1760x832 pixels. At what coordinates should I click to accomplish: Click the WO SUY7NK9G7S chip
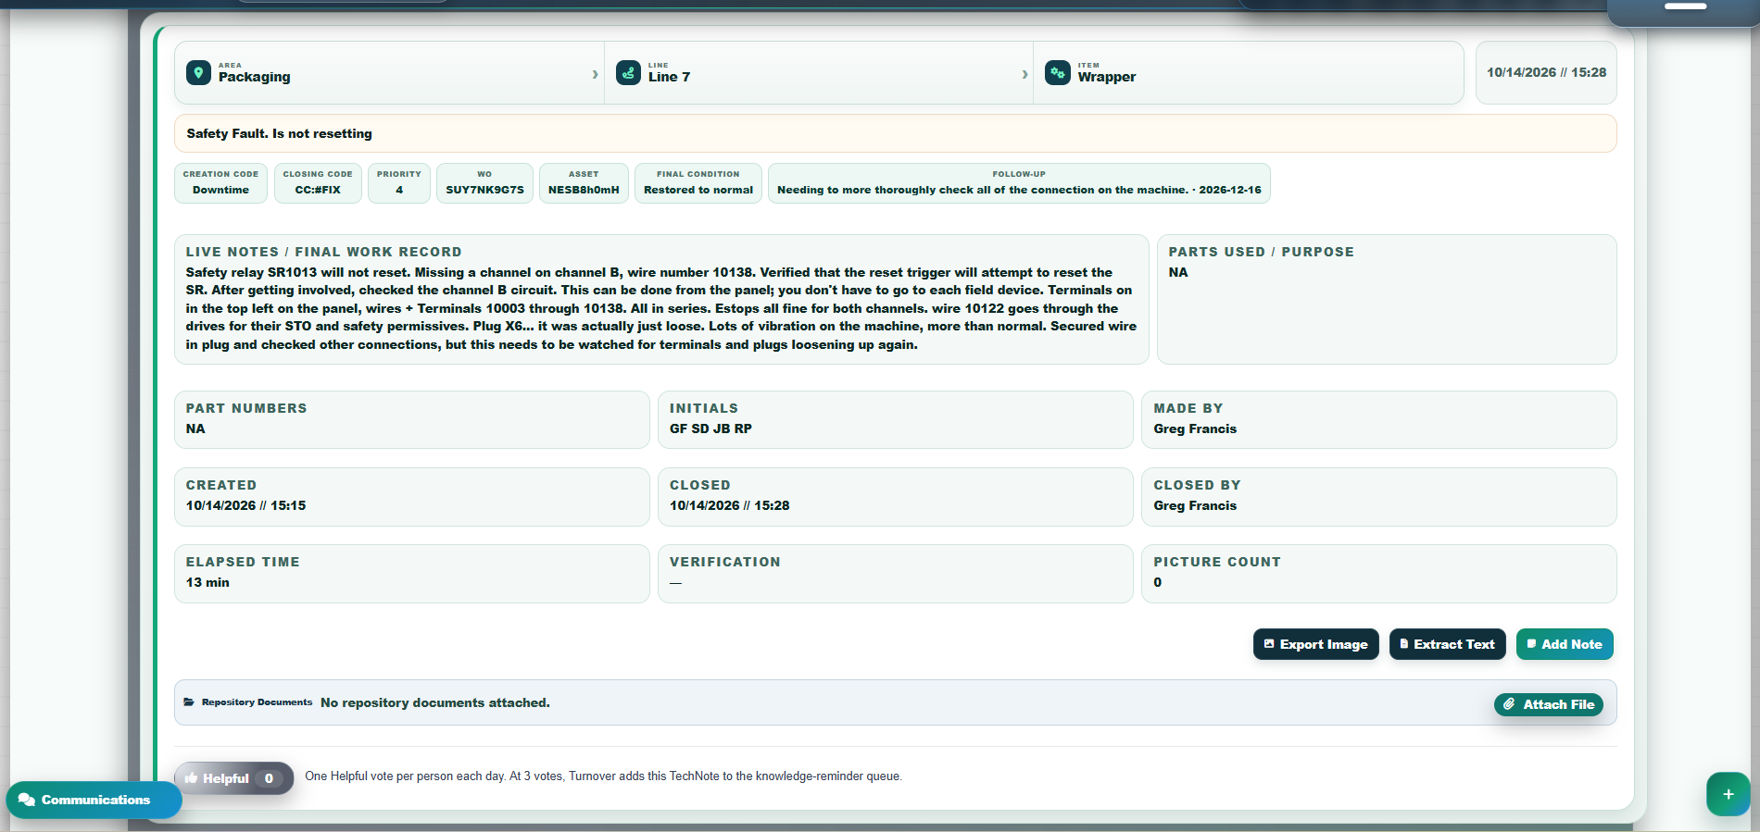point(484,182)
